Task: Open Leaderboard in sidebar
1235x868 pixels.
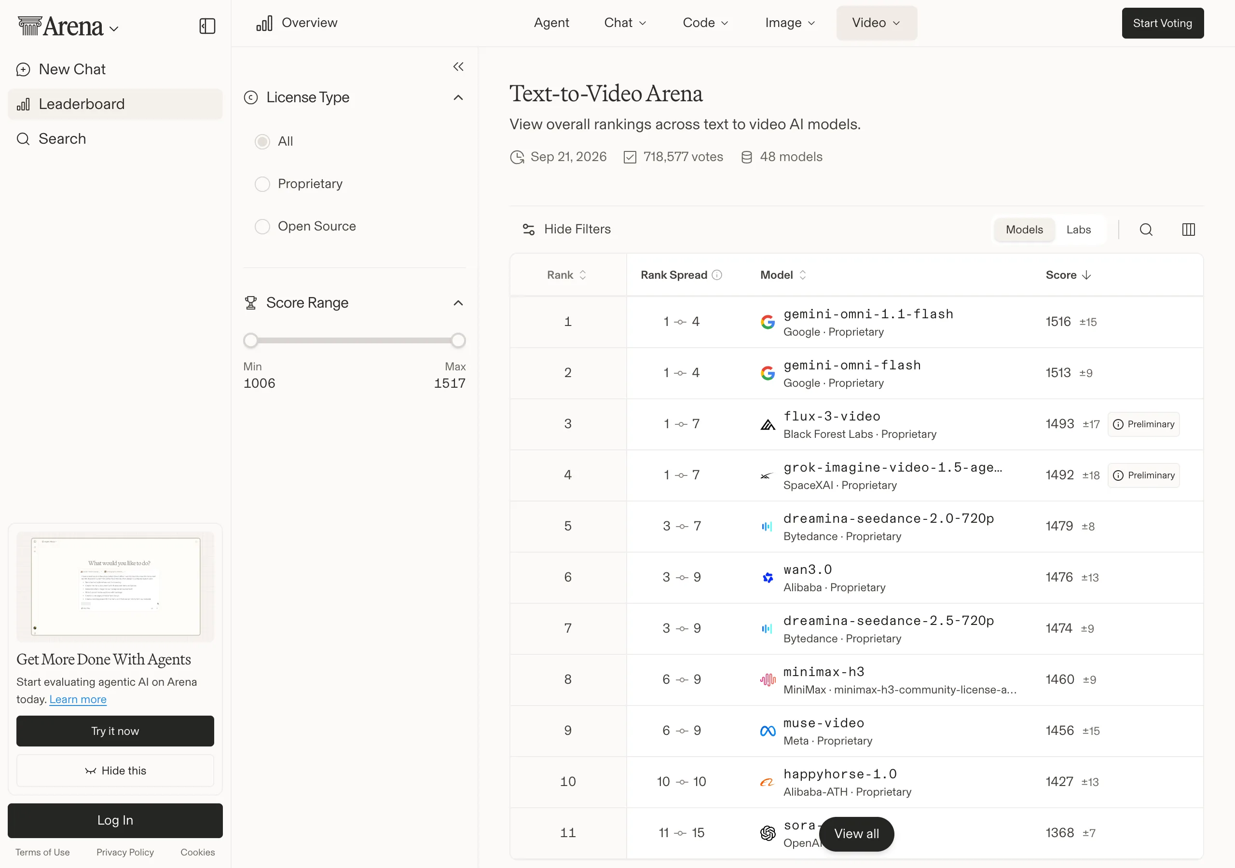Action: click(115, 104)
